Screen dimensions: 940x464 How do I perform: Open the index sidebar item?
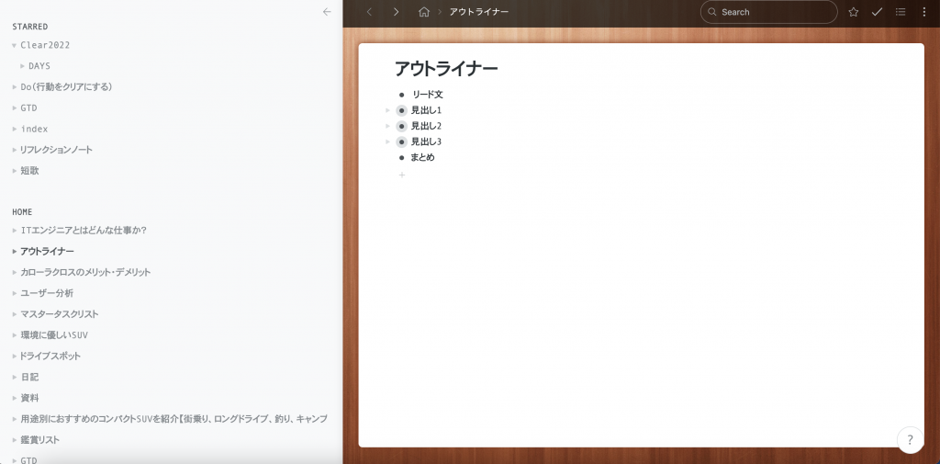pos(34,129)
